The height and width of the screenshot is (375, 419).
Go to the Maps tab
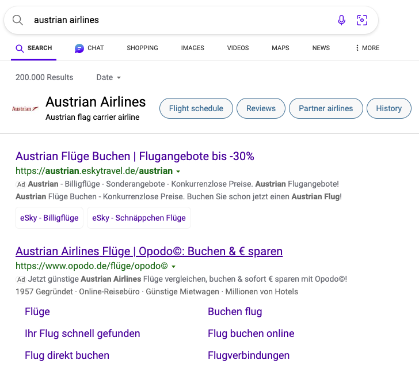280,48
